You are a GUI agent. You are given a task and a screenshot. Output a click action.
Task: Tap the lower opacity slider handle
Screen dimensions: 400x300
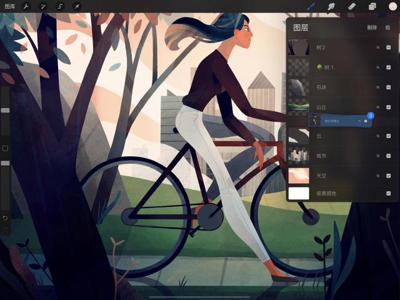pyautogui.click(x=5, y=163)
